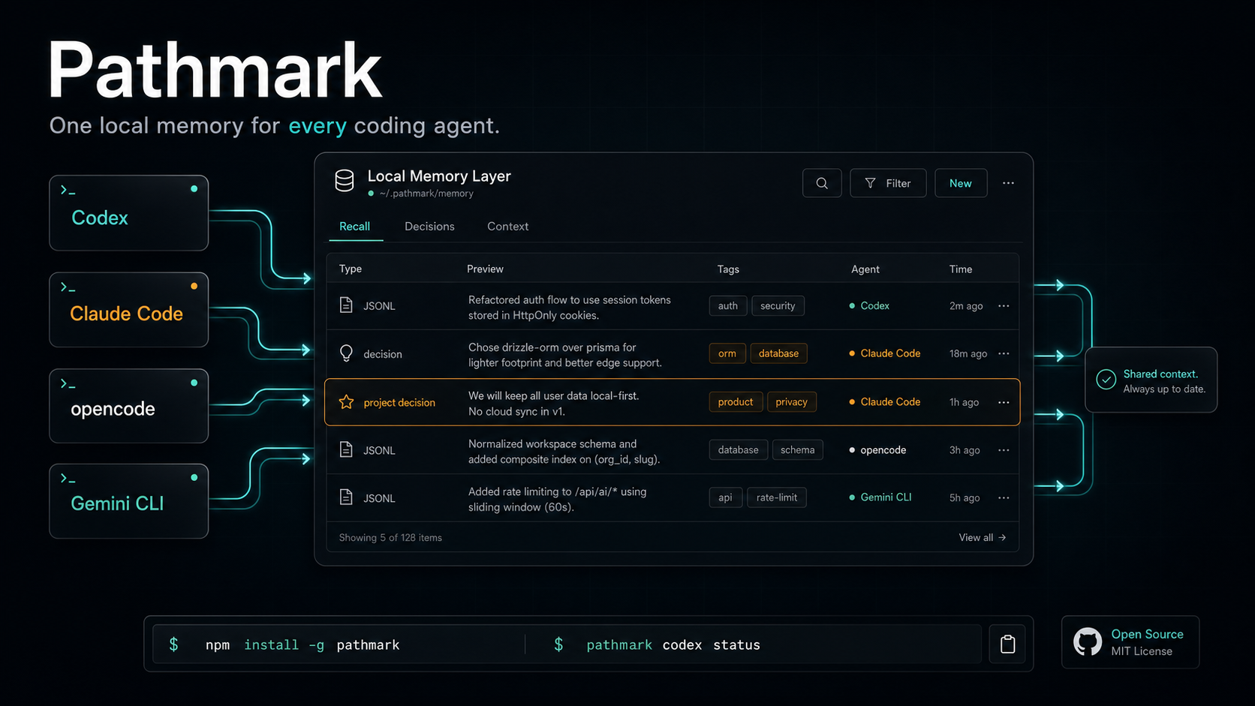Click the search magnifier icon button
The width and height of the screenshot is (1255, 706).
pos(822,183)
